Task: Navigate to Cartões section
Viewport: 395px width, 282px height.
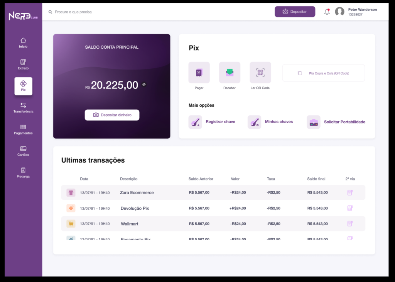Action: coord(23,151)
